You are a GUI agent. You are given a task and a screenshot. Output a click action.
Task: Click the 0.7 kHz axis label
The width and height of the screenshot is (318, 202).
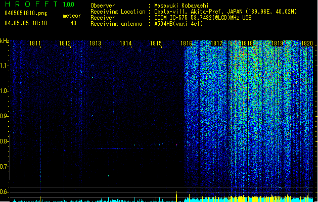tap(4, 167)
